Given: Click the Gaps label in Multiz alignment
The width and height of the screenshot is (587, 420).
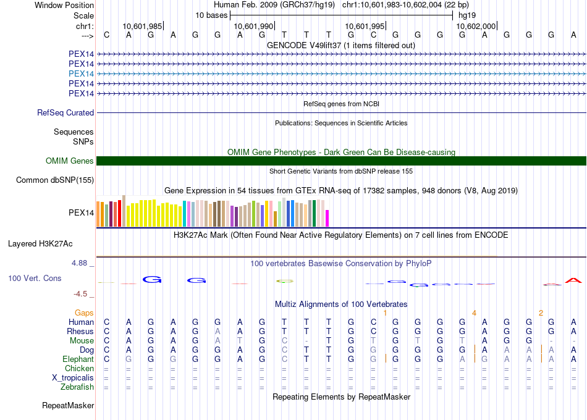Looking at the screenshot, I should pos(84,313).
